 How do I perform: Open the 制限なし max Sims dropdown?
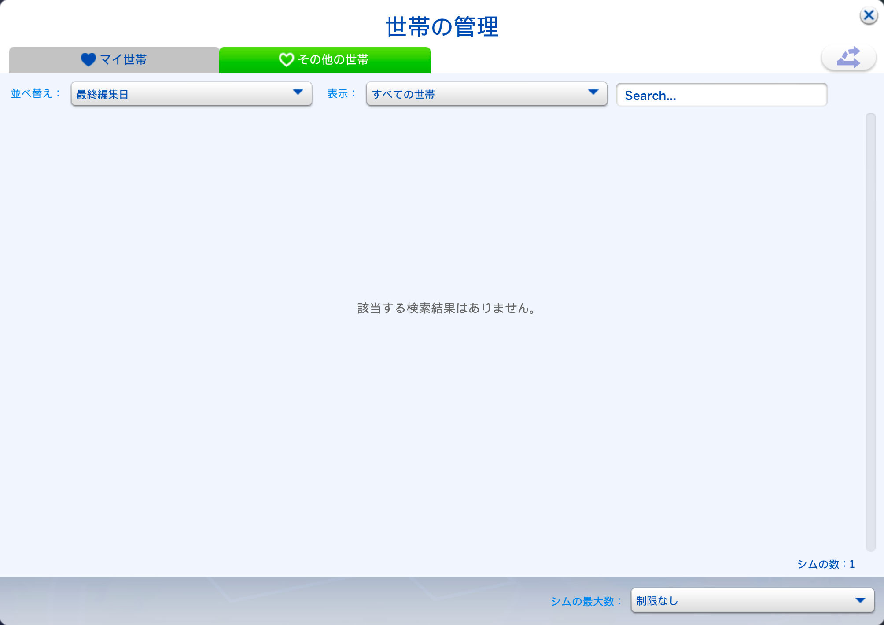[752, 600]
